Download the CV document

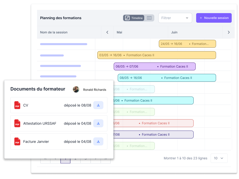coord(98,105)
